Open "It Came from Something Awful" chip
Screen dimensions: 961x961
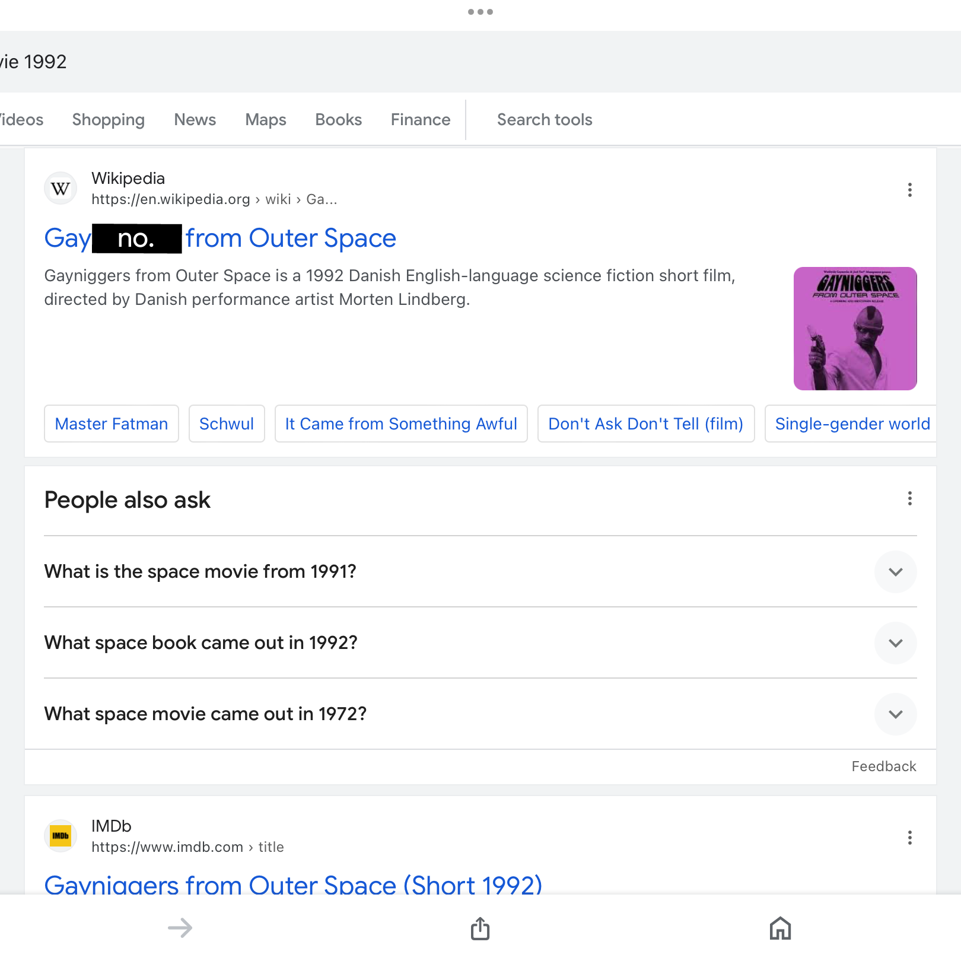401,424
